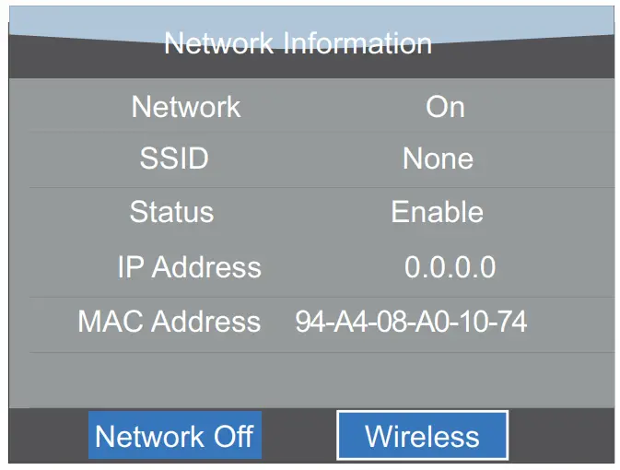Click the footer area right of Wireless
This screenshot has height=470, width=620.
pyautogui.click(x=560, y=436)
